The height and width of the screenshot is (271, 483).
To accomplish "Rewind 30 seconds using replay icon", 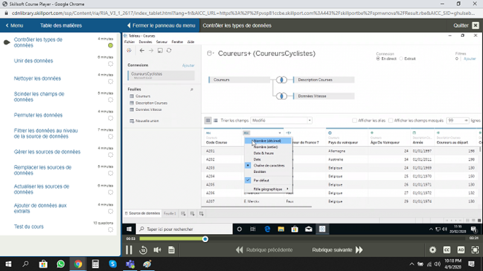I will (x=143, y=250).
